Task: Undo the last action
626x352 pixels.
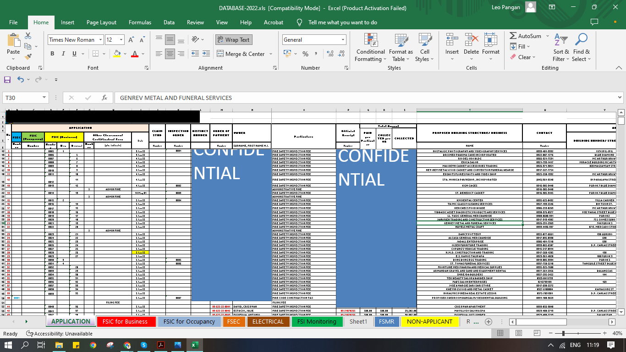Action: [21, 80]
